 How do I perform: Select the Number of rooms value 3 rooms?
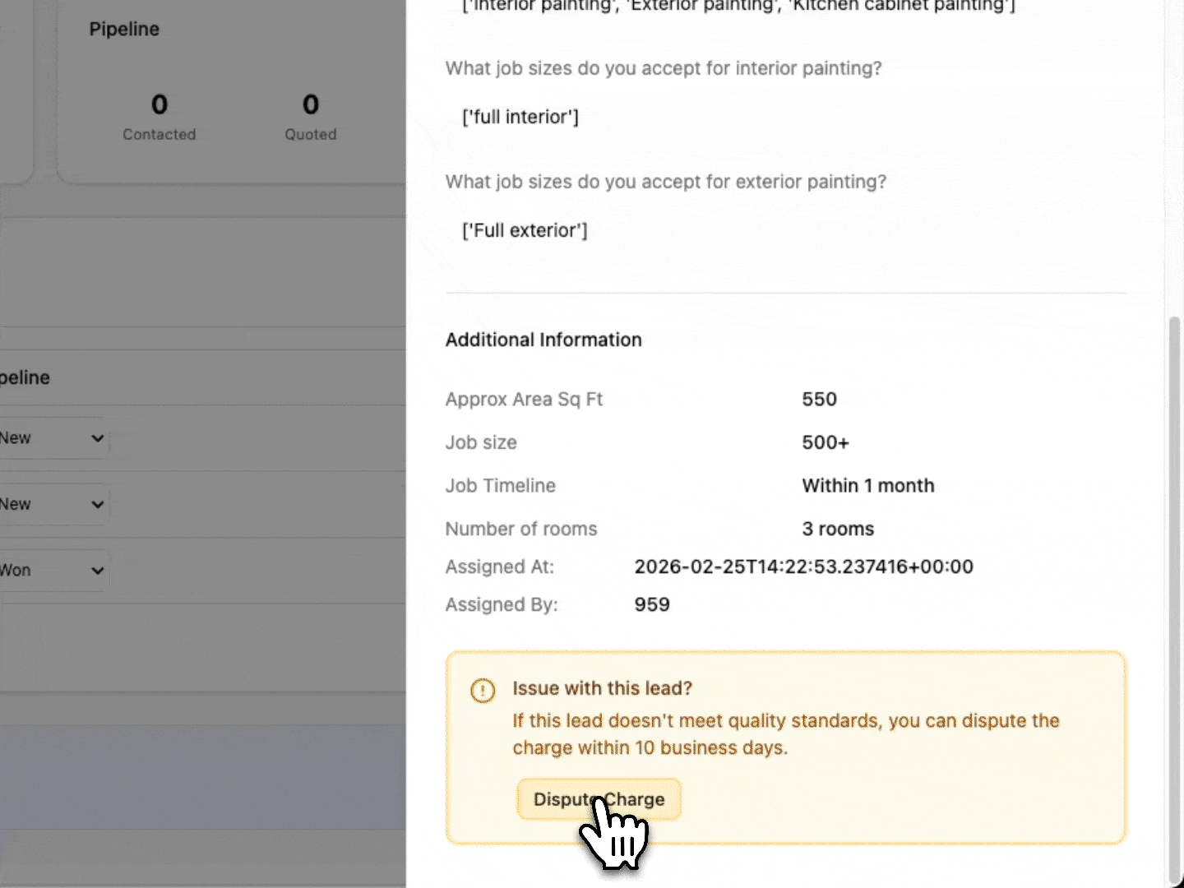pyautogui.click(x=838, y=529)
